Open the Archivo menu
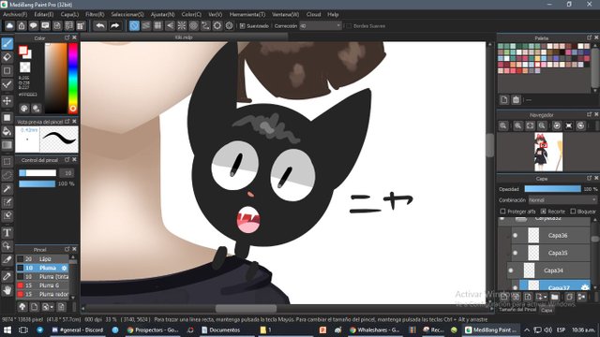The image size is (600, 337). coord(15,15)
